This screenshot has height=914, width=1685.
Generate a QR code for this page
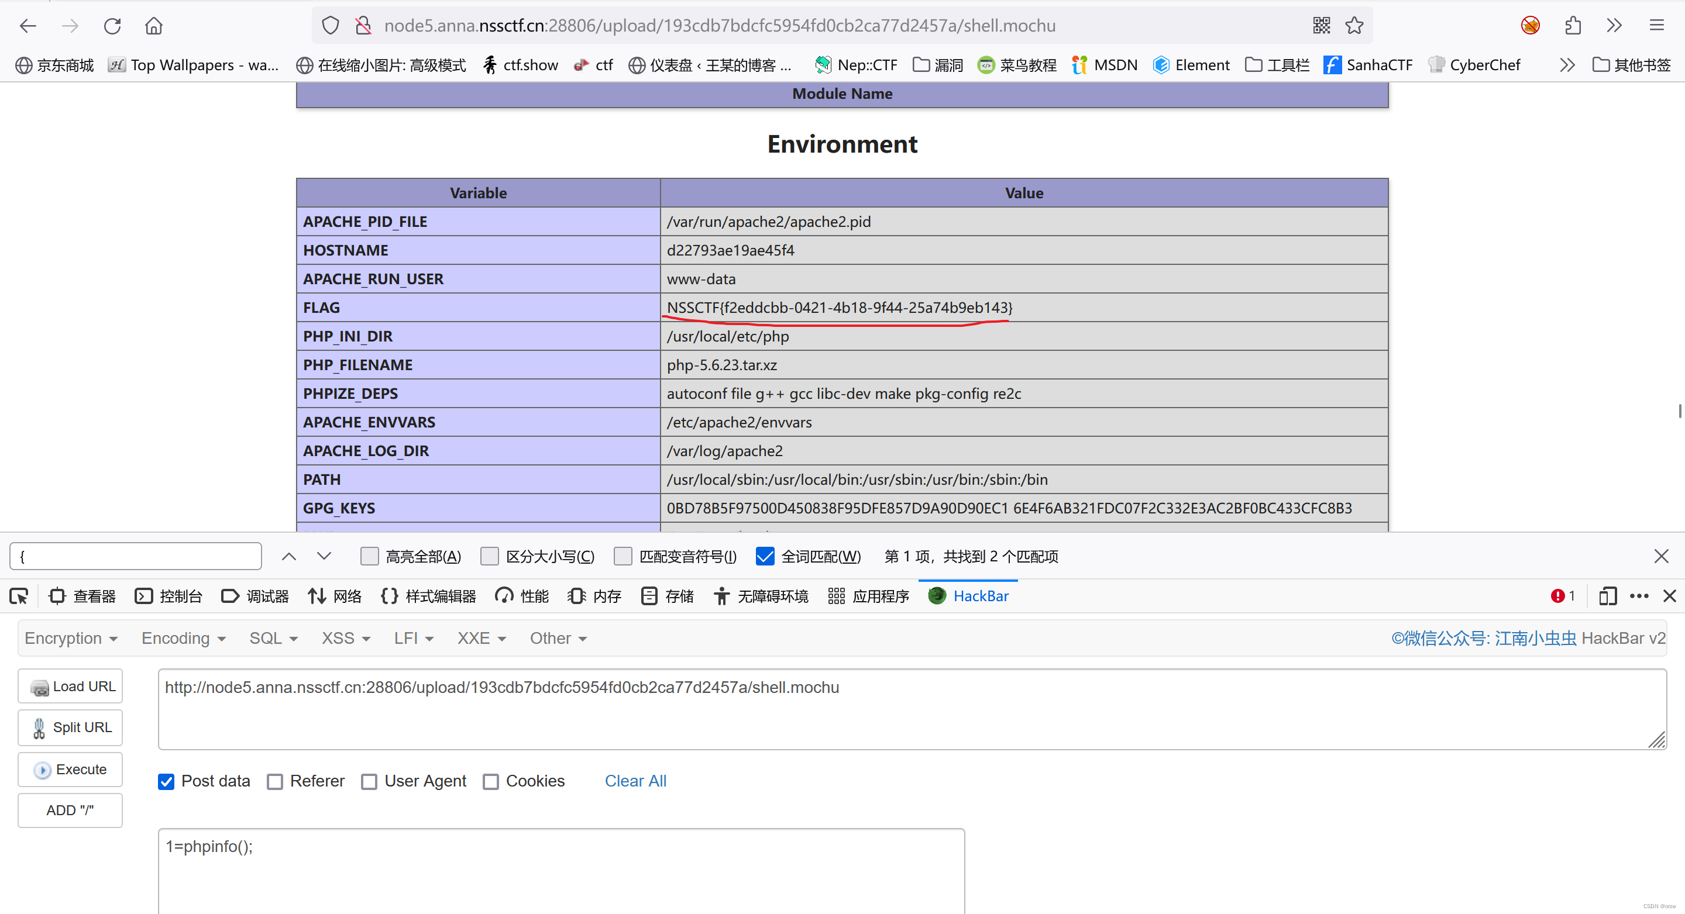point(1321,25)
